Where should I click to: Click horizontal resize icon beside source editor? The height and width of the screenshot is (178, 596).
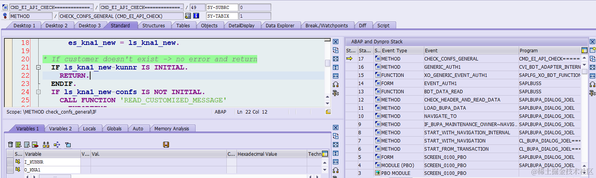pyautogui.click(x=335, y=76)
